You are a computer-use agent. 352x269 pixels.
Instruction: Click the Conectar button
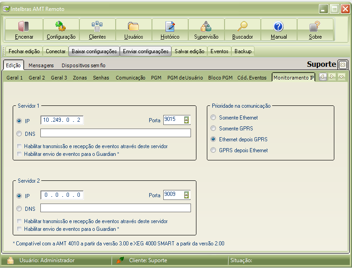(x=56, y=51)
